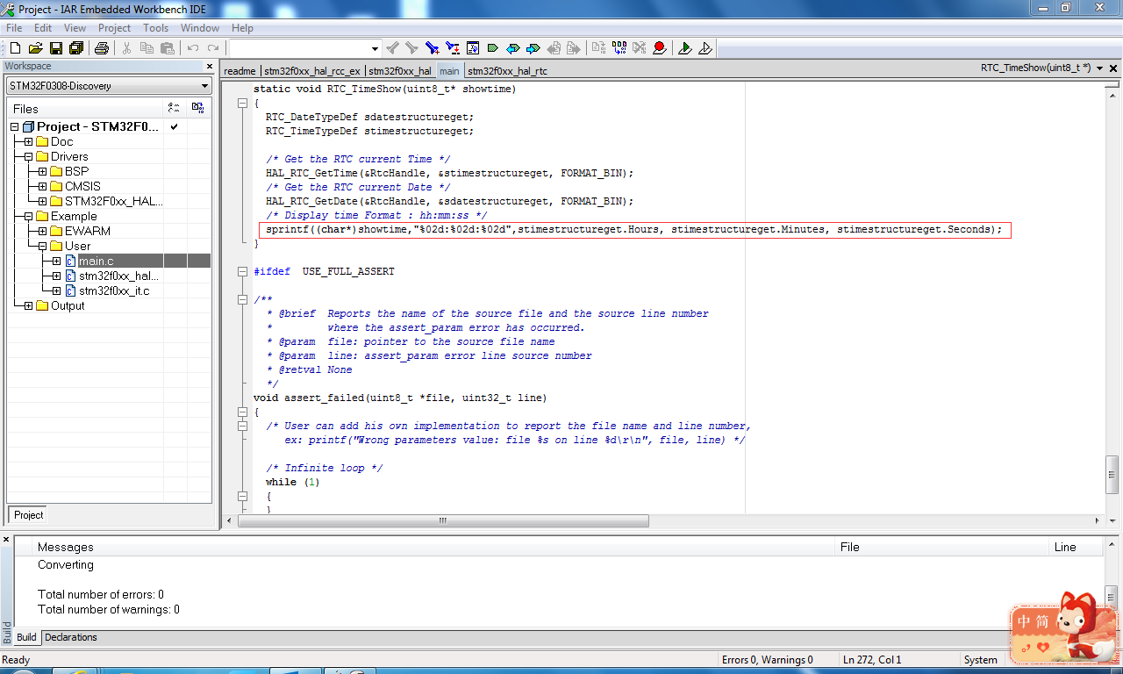Expand the main.c file node

coord(56,261)
